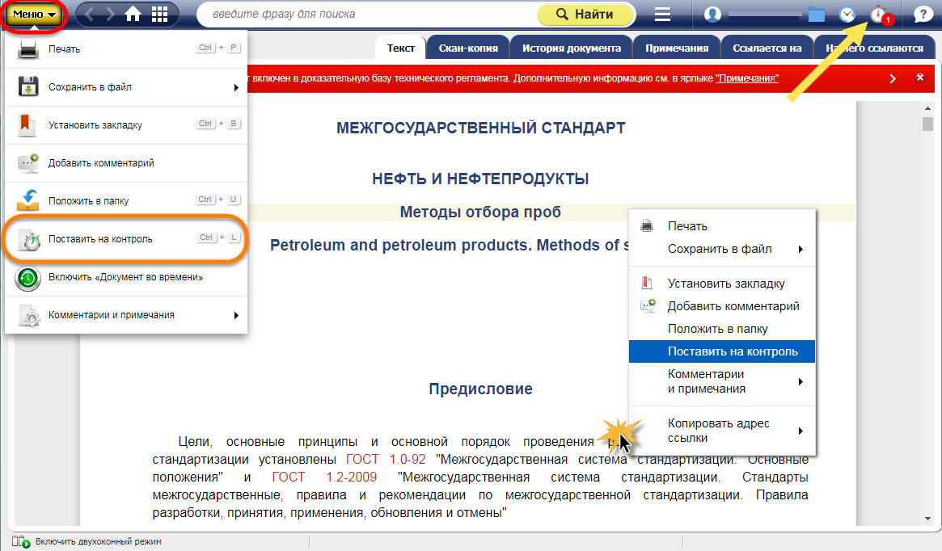Open the grid of sections icon
The image size is (942, 551).
click(x=160, y=14)
